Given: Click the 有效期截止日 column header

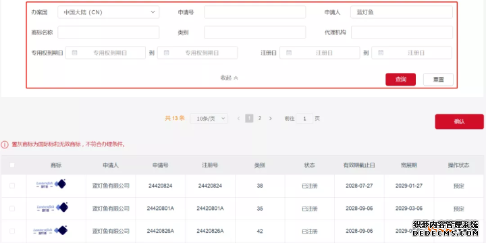Looking at the screenshot, I should pos(359,165).
